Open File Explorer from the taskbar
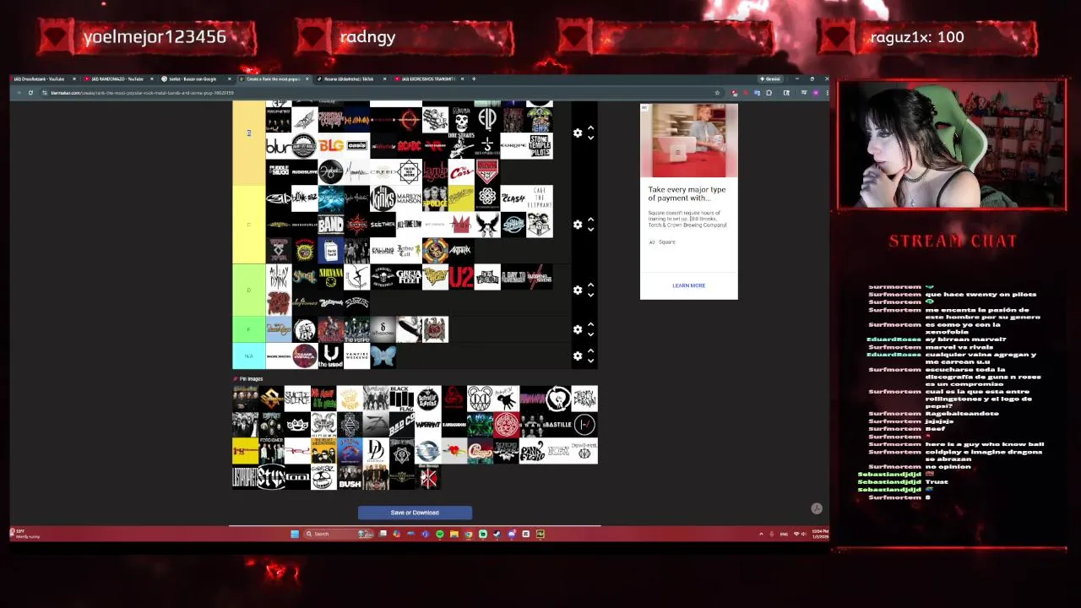The image size is (1081, 608). (x=454, y=534)
